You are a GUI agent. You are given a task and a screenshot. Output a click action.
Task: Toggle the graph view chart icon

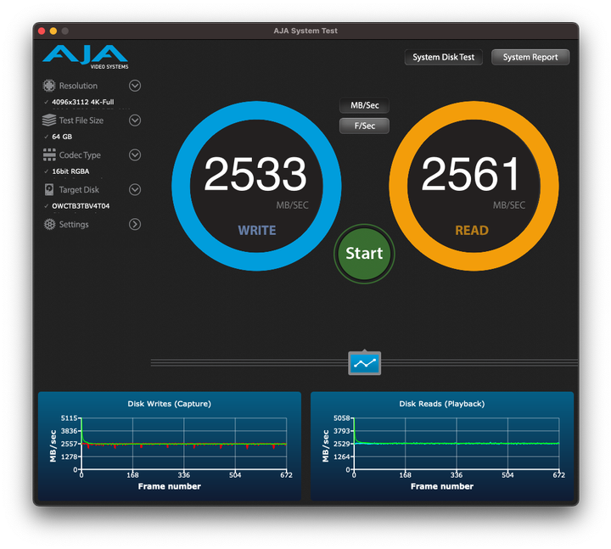point(364,363)
